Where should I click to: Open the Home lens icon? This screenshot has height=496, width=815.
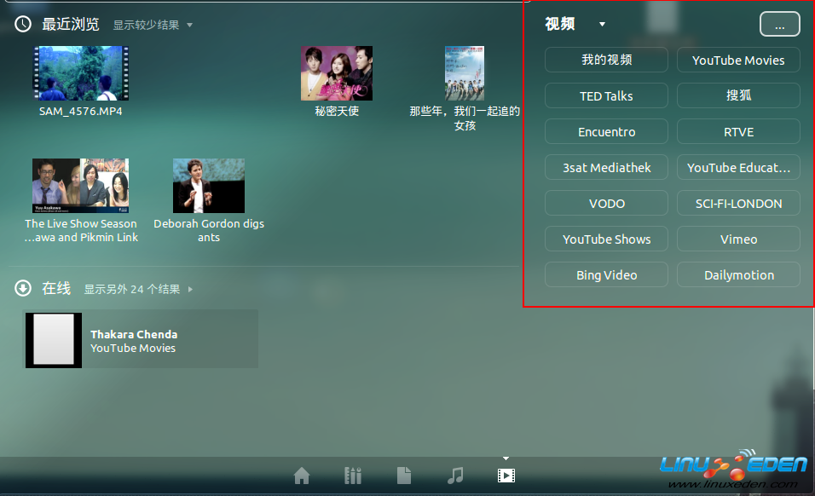pyautogui.click(x=301, y=476)
